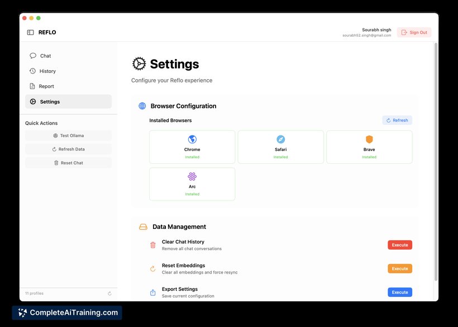The height and width of the screenshot is (327, 458).
Task: Click 'Configure your Reflo experience' subtitle
Action: coord(172,80)
